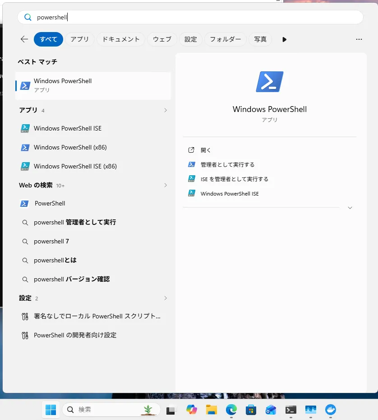
Task: Open Windows PowerShell (x86) result
Action: coord(93,147)
